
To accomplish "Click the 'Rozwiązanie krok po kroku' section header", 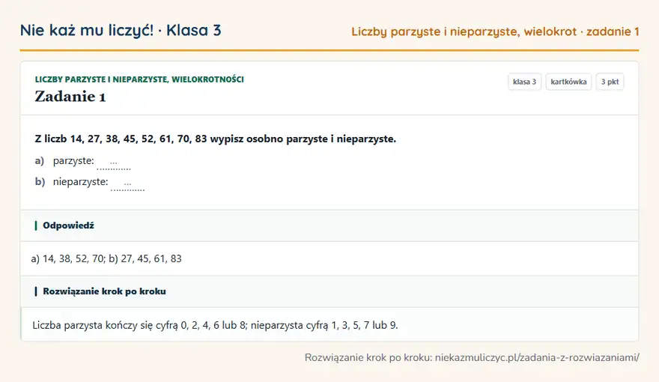I will [x=329, y=291].
